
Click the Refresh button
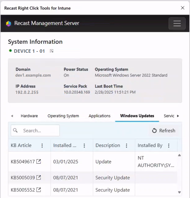[164, 131]
